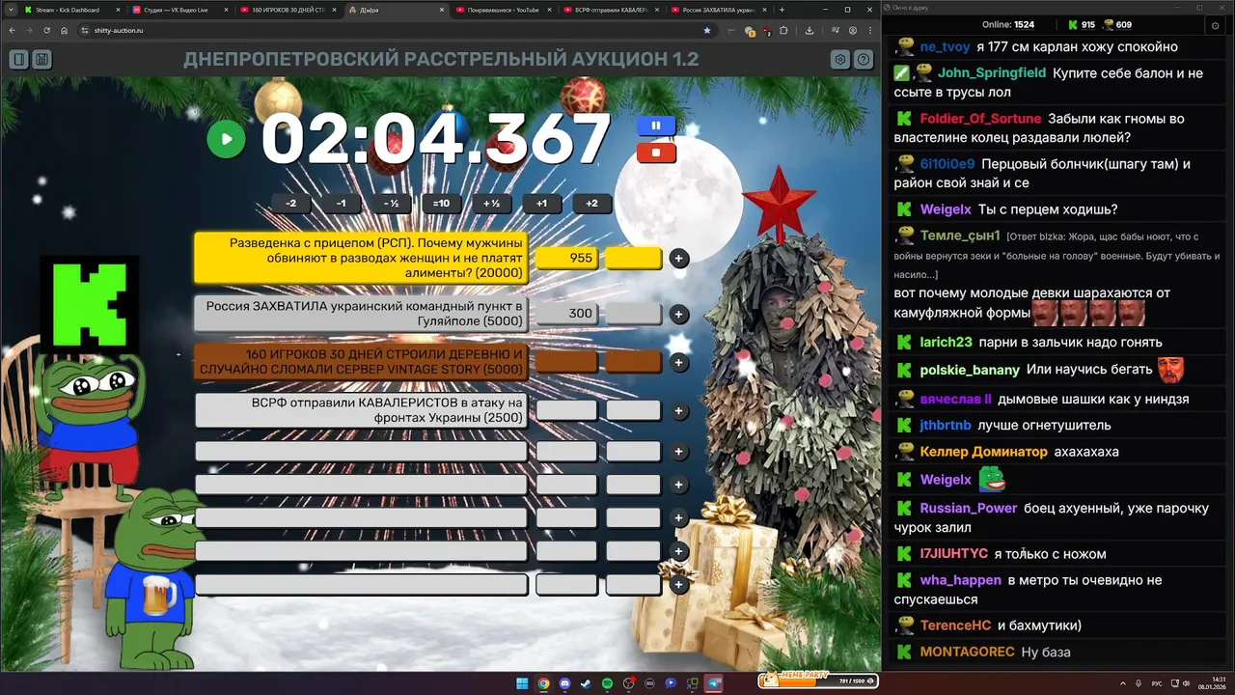This screenshot has width=1235, height=695.
Task: Select lot 'ВСРФ отправили КАВАЛЕРИСТОВ в атаку'
Action: click(x=362, y=410)
